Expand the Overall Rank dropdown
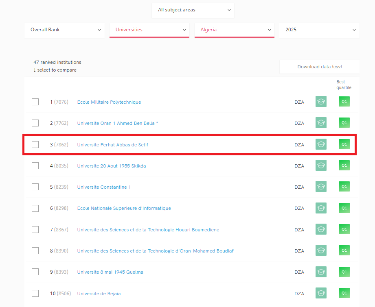375x307 pixels. (65, 30)
